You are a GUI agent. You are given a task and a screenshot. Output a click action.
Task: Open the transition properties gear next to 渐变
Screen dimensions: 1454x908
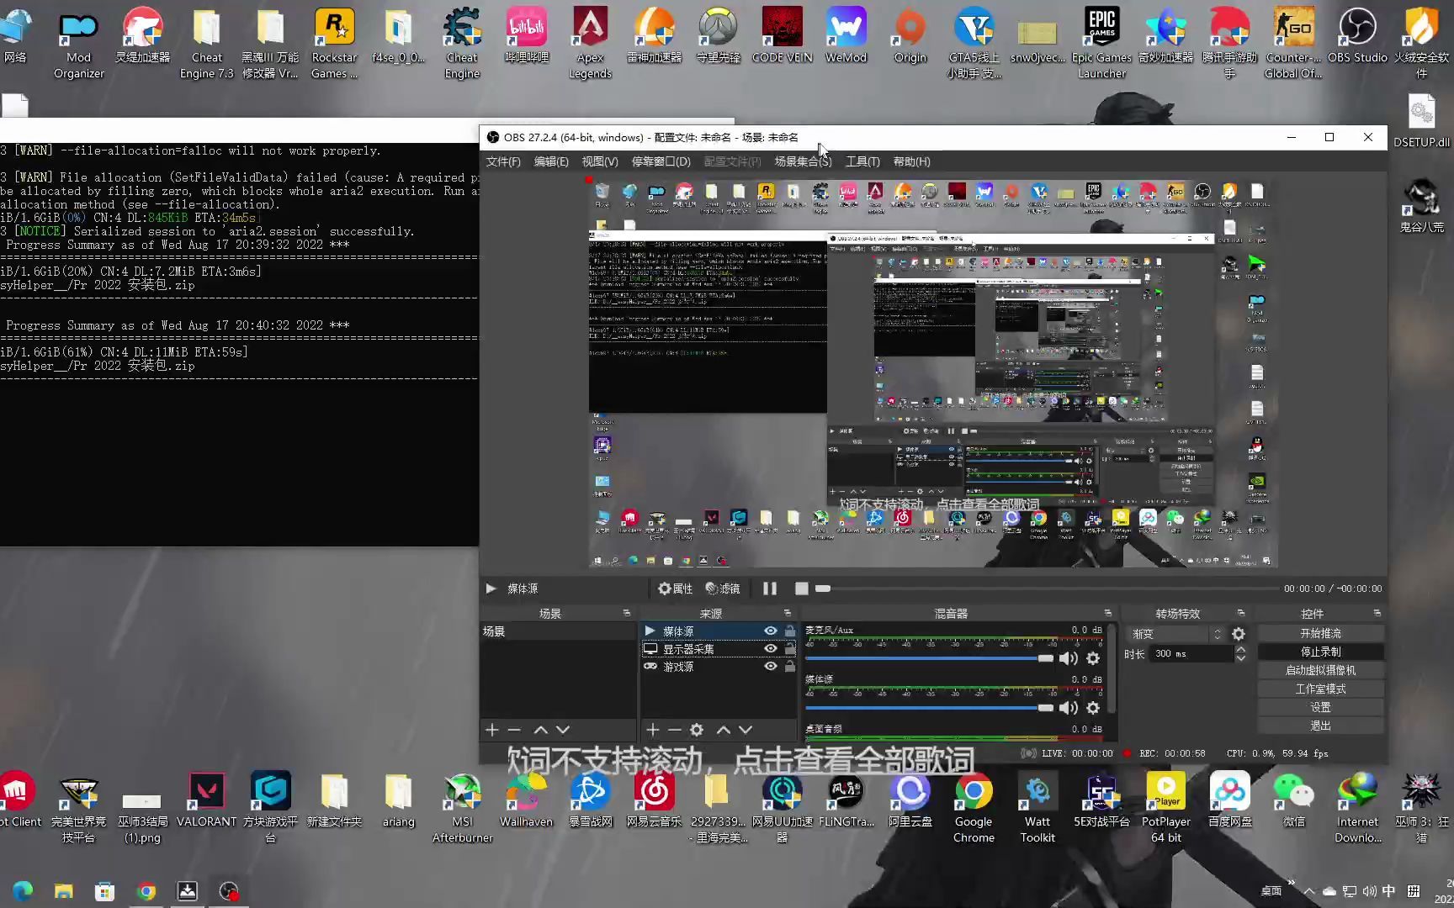[x=1239, y=634]
